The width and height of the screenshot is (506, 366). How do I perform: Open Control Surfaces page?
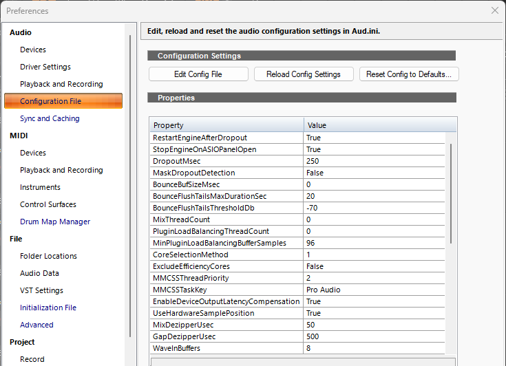(x=48, y=204)
